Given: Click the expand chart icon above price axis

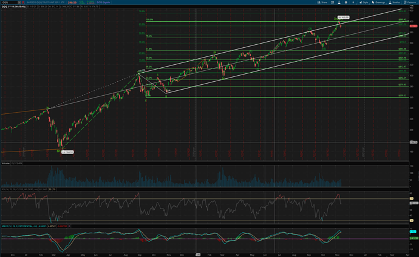Looking at the screenshot, I should (x=412, y=7).
